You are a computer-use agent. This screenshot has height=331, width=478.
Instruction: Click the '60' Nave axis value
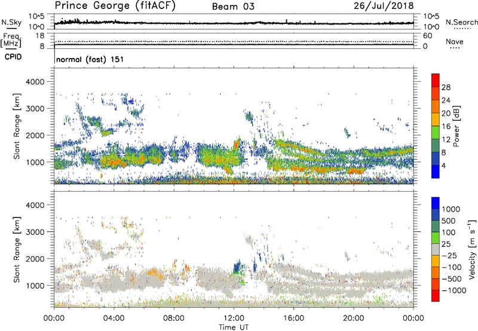click(x=427, y=36)
